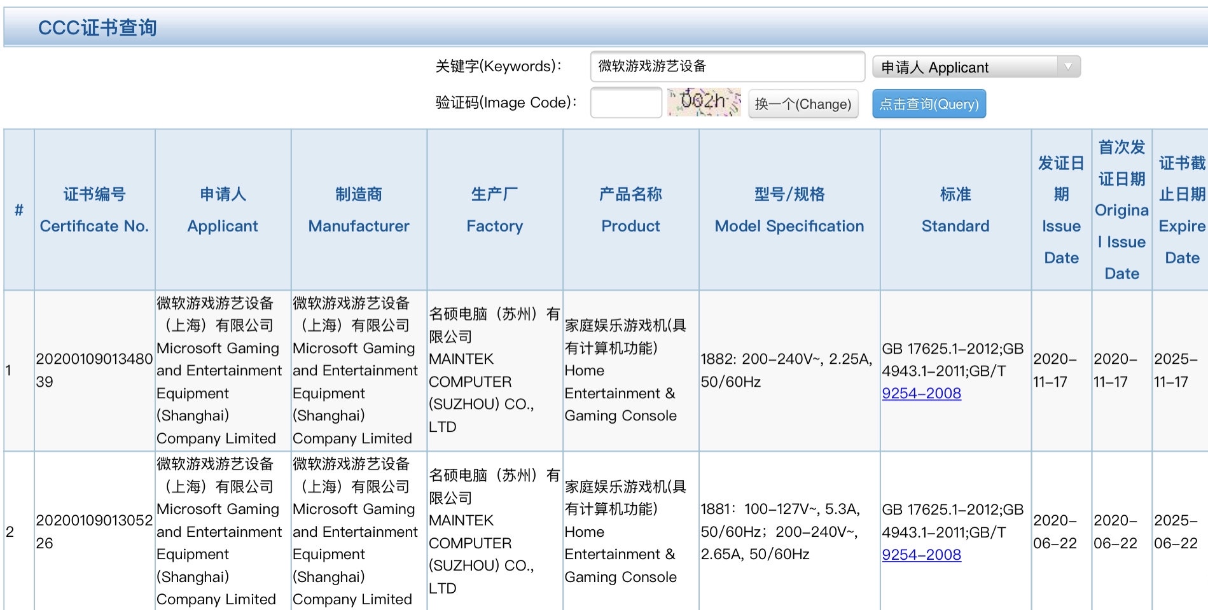
Task: Click the Model Specification column header
Action: coord(789,210)
